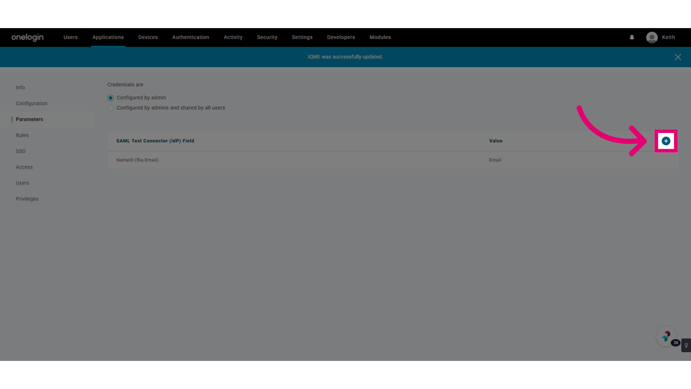Open the Devices top menu
691x389 pixels.
[x=148, y=37]
